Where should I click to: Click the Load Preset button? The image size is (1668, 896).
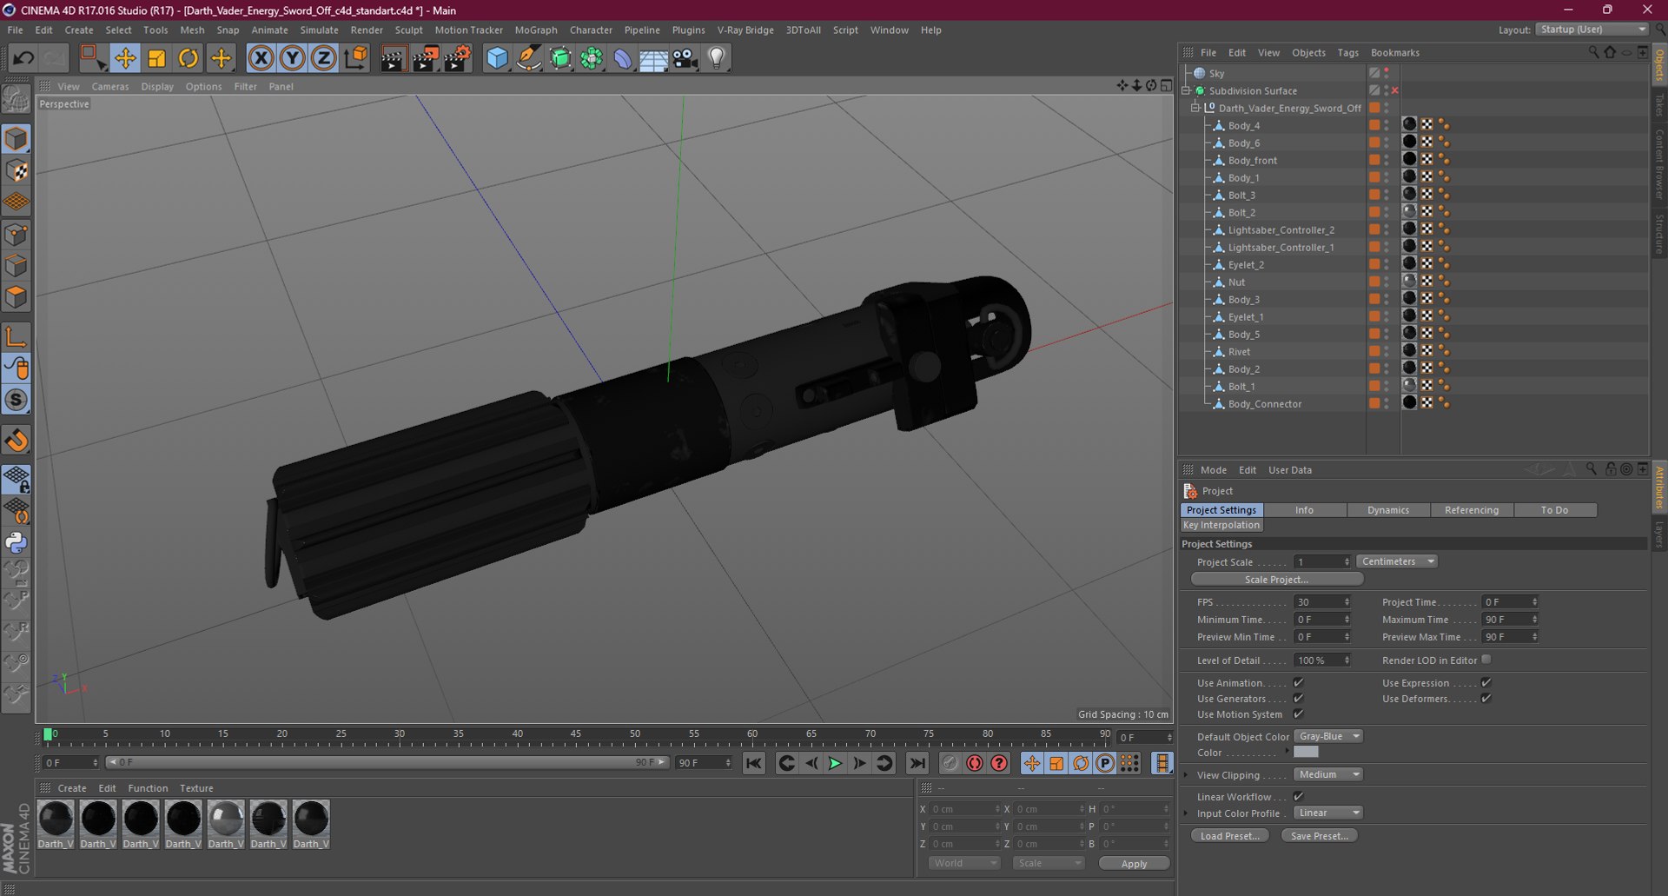pyautogui.click(x=1230, y=836)
